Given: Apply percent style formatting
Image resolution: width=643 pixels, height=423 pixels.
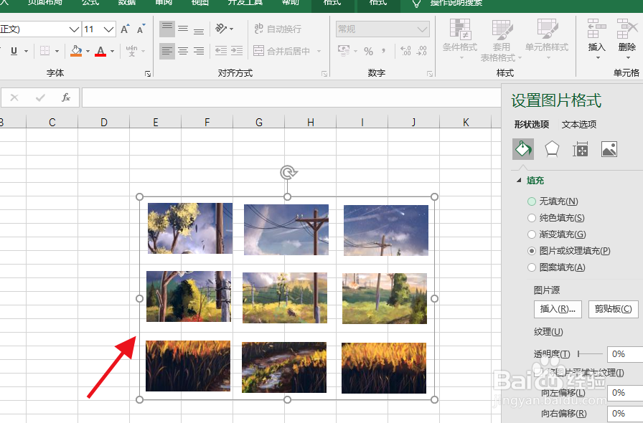Looking at the screenshot, I should pos(368,51).
